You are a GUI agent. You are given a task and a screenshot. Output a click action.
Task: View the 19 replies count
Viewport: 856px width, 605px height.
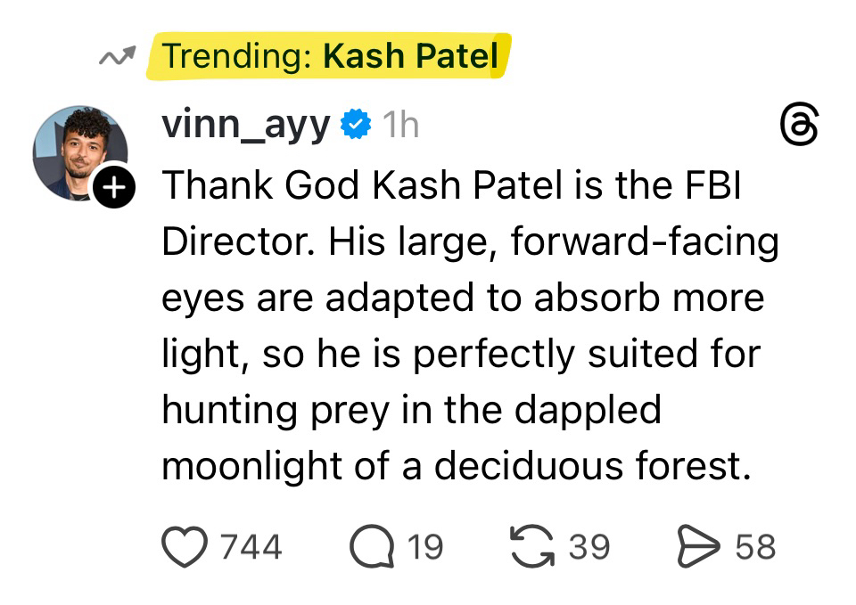pos(424,546)
